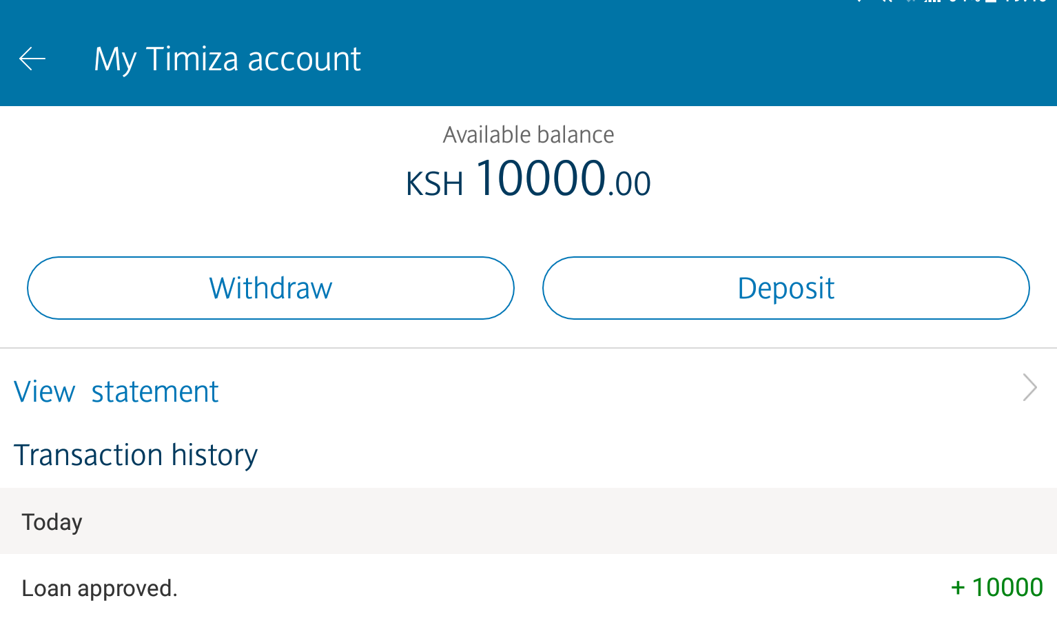Select the Today date header

click(52, 522)
